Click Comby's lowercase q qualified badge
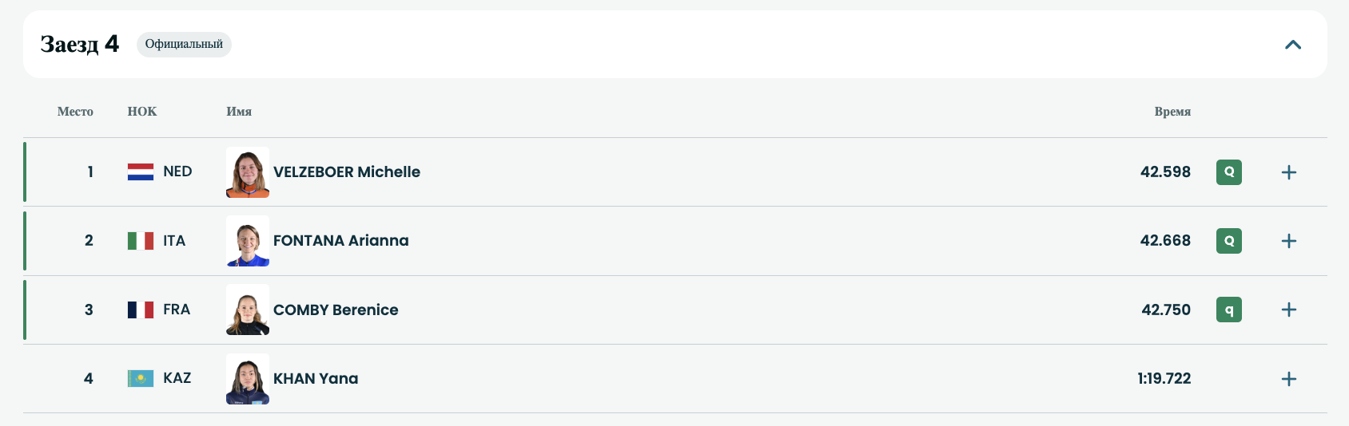Viewport: 1349px width, 426px height. 1228,310
